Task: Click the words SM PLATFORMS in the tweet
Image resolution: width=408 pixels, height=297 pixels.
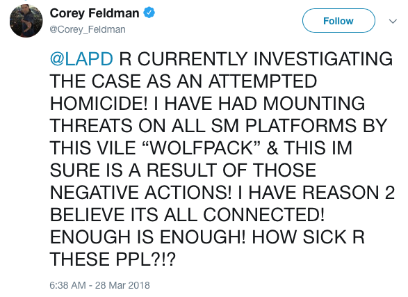Action: click(284, 125)
